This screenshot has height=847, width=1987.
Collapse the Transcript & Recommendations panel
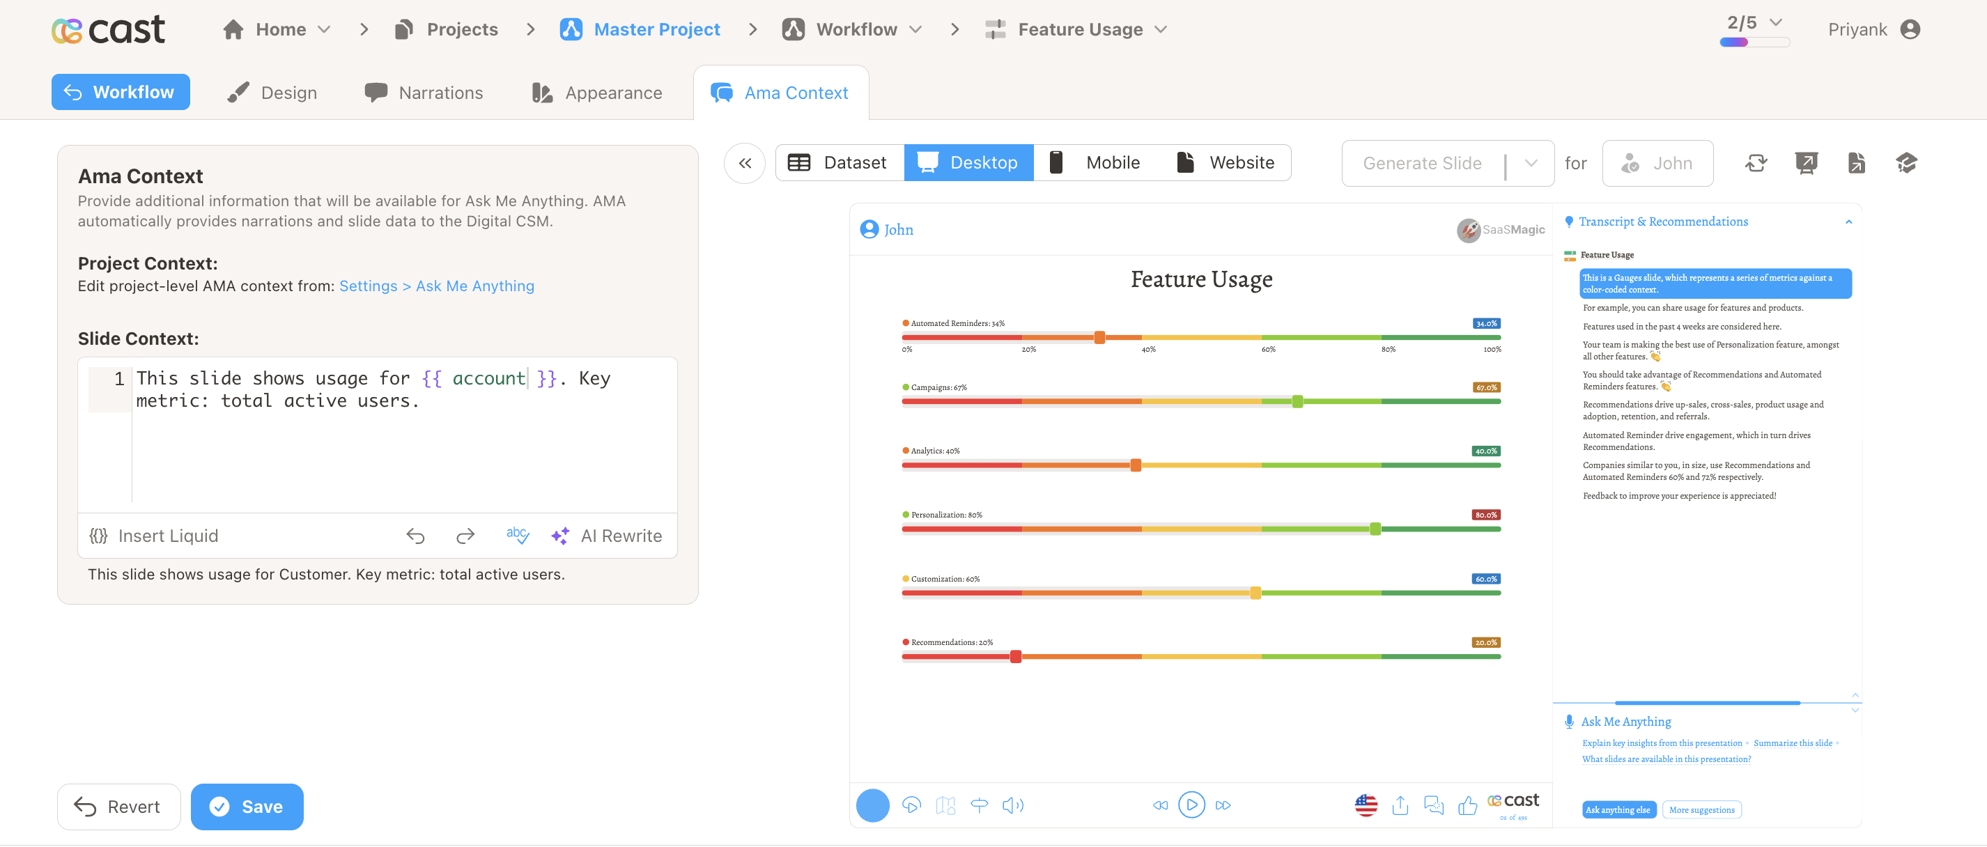coord(1848,222)
